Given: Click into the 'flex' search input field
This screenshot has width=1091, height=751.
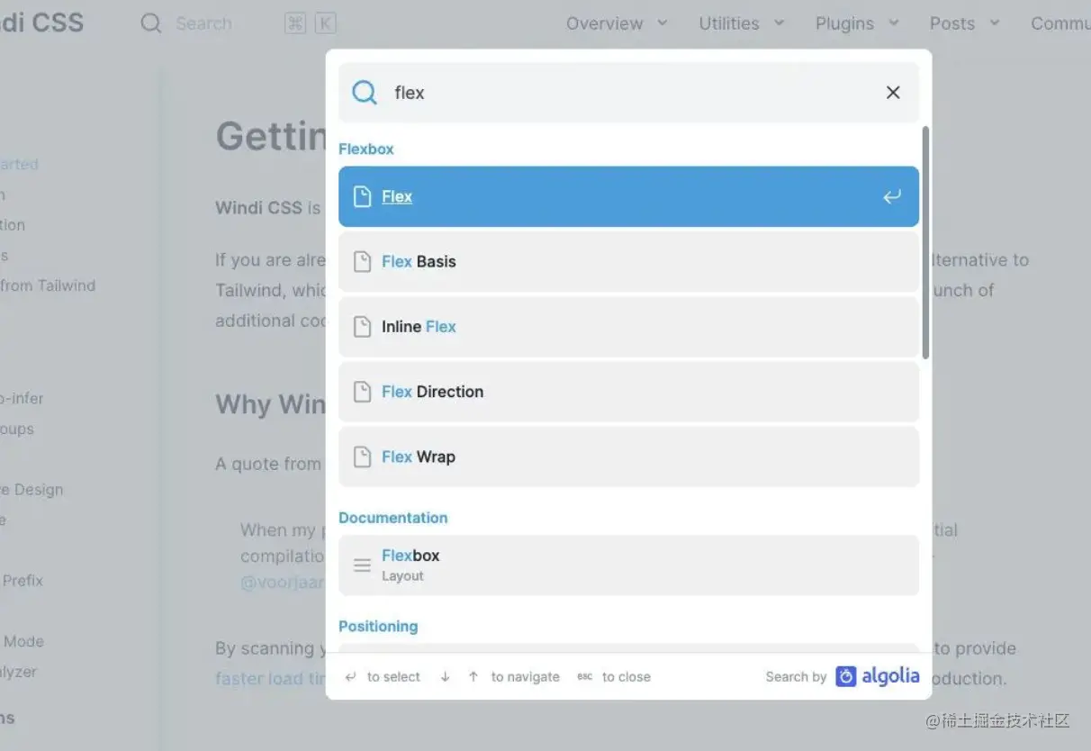Looking at the screenshot, I should pyautogui.click(x=630, y=93).
